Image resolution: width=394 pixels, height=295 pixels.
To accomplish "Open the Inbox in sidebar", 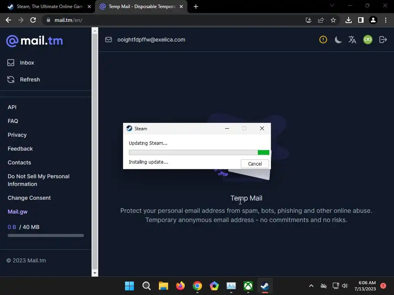I will 27,63.
